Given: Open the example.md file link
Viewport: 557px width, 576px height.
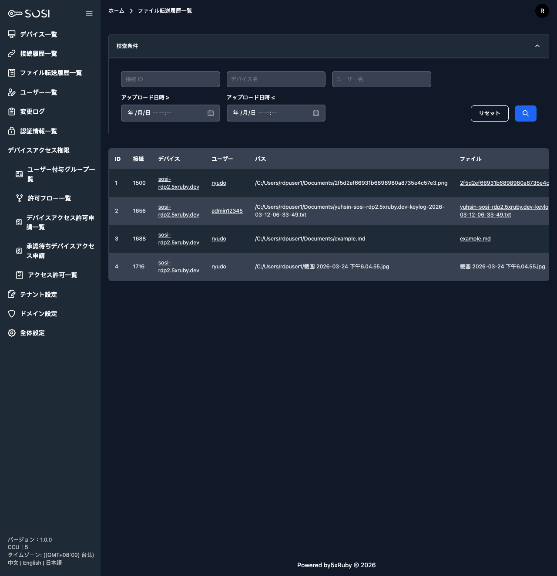Looking at the screenshot, I should tap(475, 239).
